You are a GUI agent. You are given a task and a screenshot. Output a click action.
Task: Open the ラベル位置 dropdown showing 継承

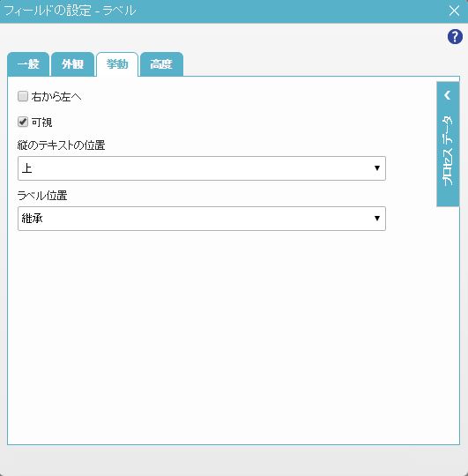[202, 219]
